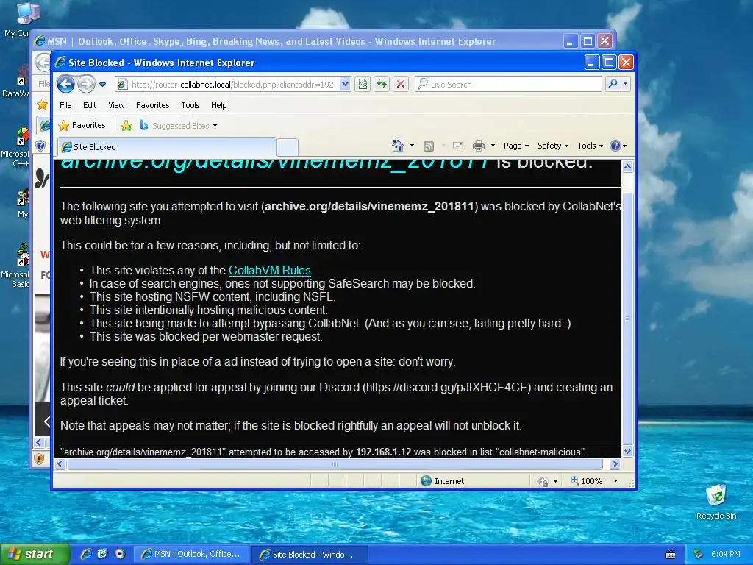Run search with the magnifier button

tap(613, 84)
